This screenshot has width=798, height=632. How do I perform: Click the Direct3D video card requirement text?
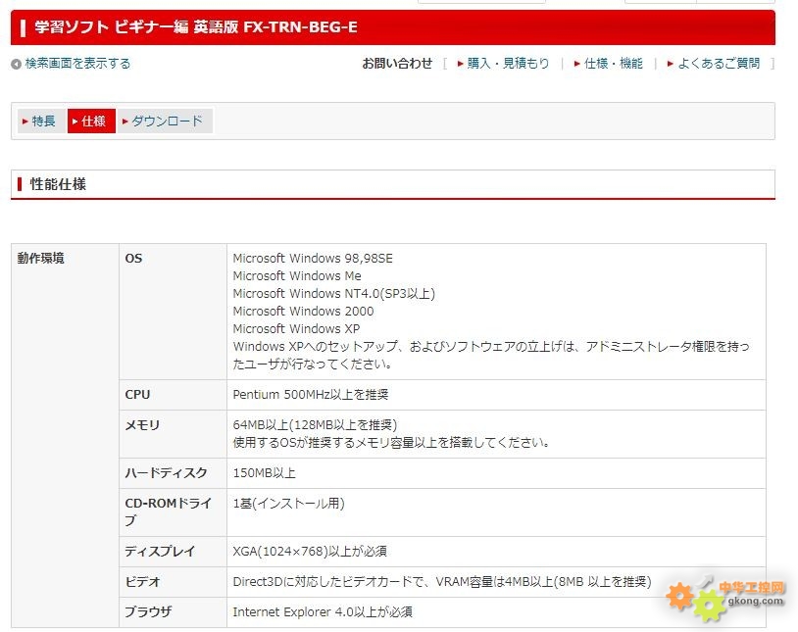[x=442, y=582]
